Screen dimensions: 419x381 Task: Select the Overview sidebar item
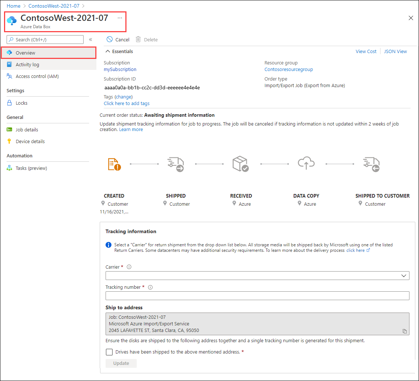coord(24,52)
